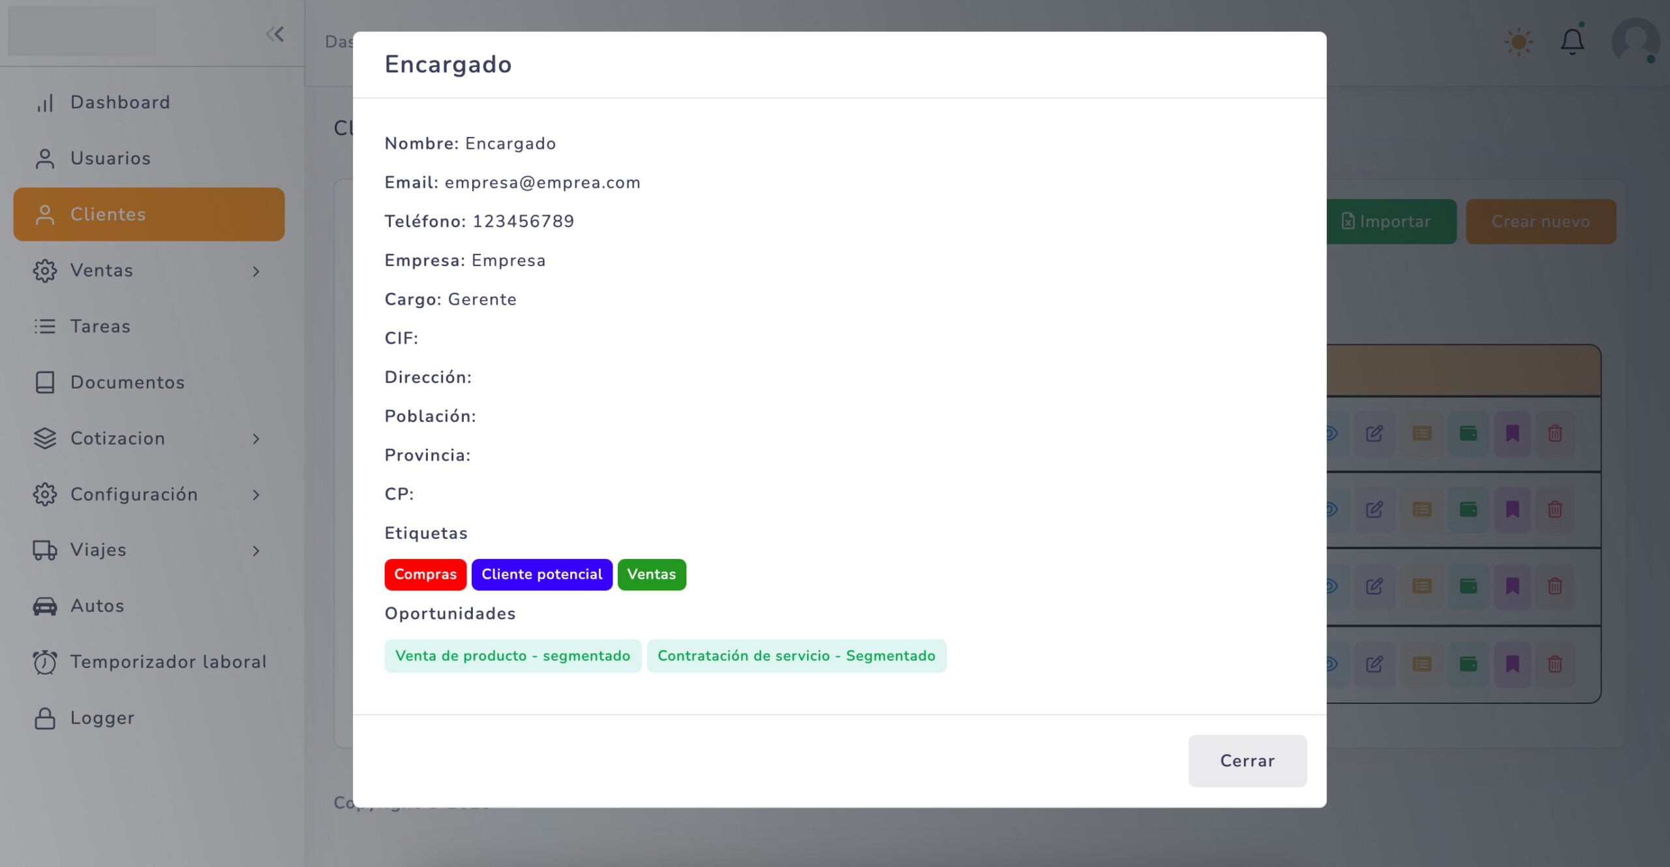Go to Dashboard in the sidebar

coord(149,103)
